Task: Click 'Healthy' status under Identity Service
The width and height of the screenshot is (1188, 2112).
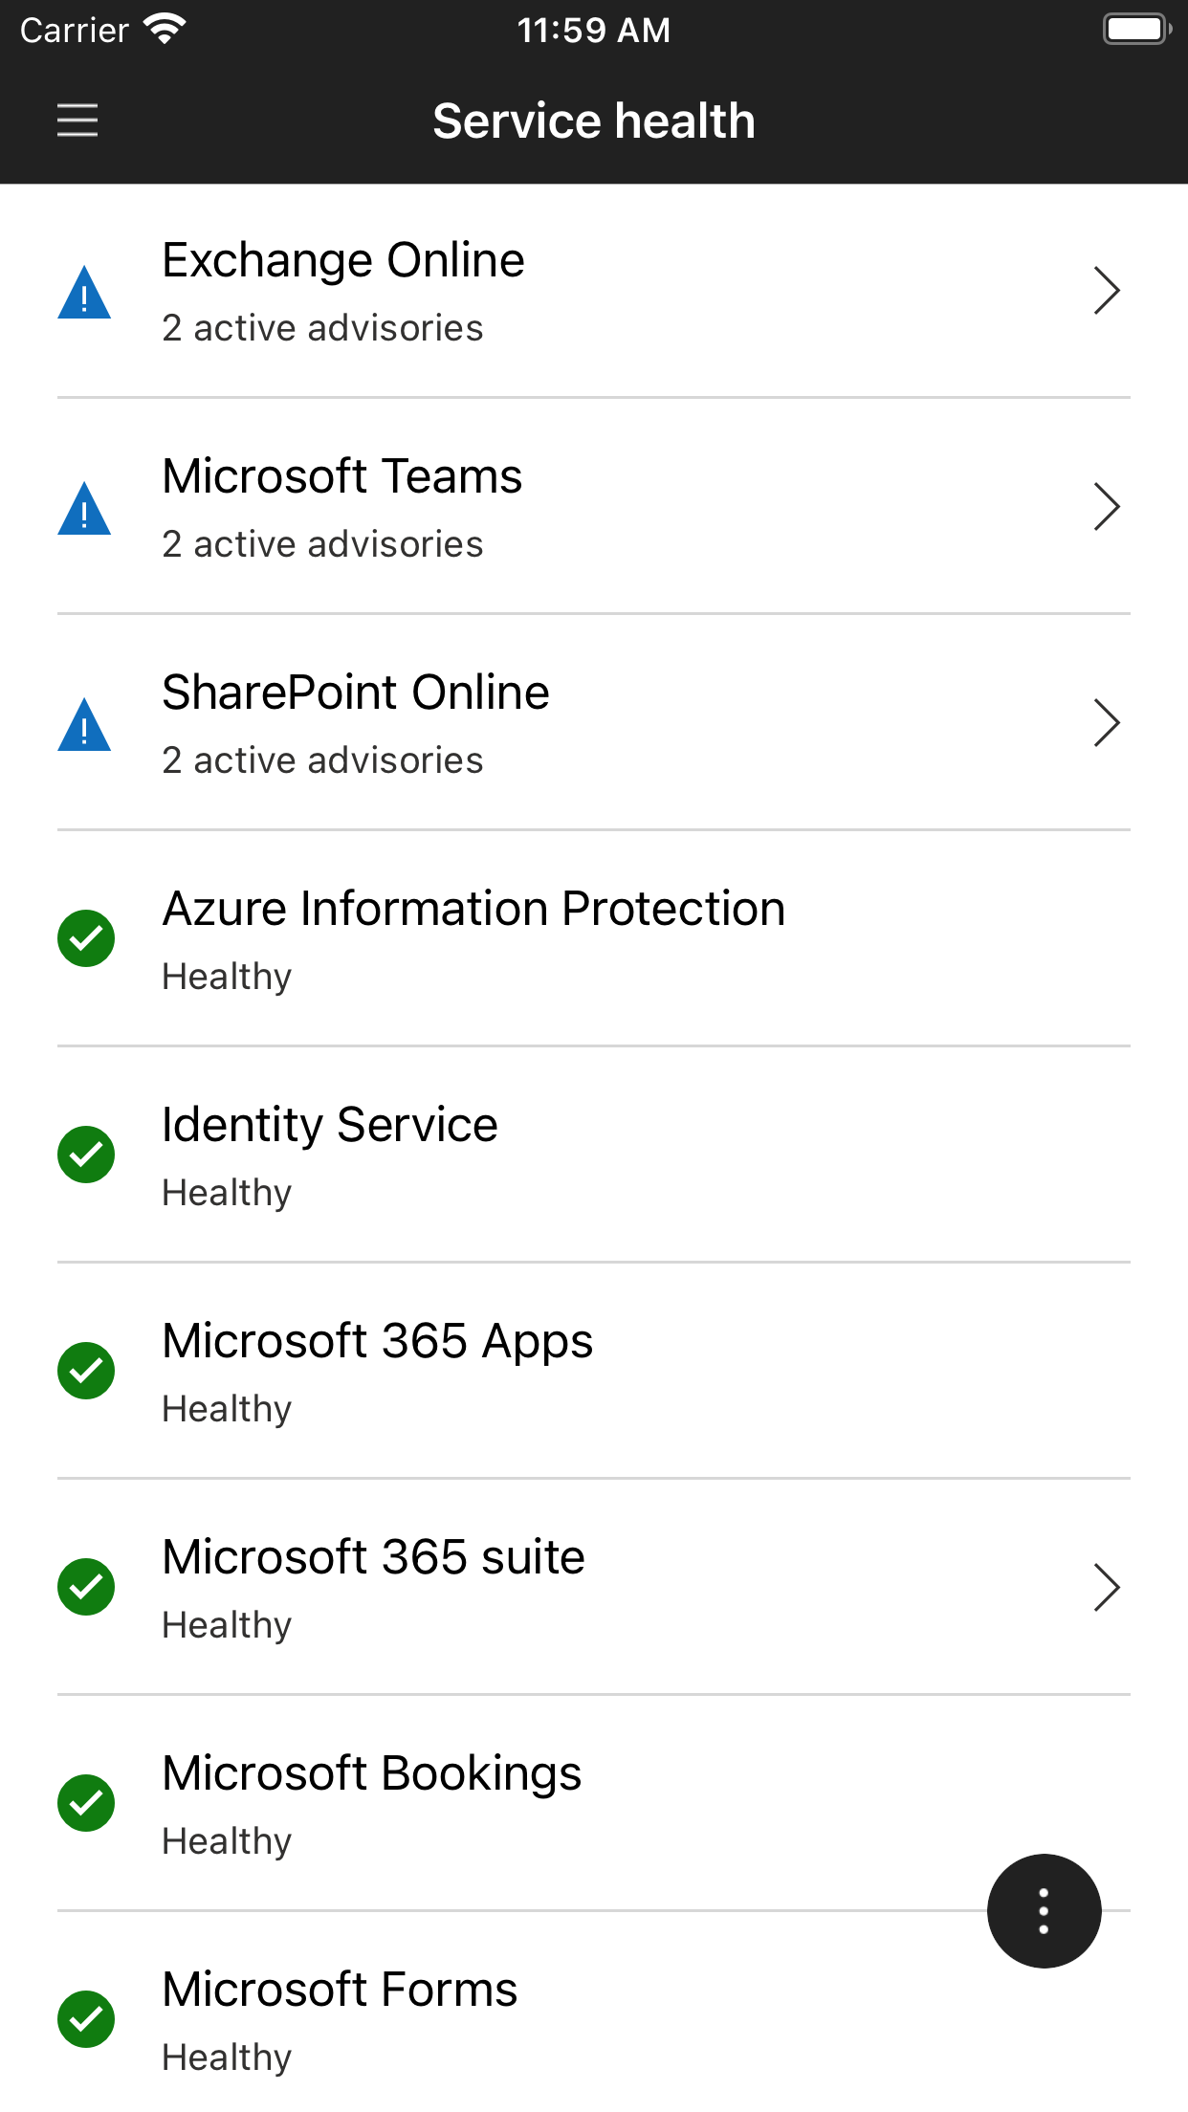Action: click(227, 1194)
